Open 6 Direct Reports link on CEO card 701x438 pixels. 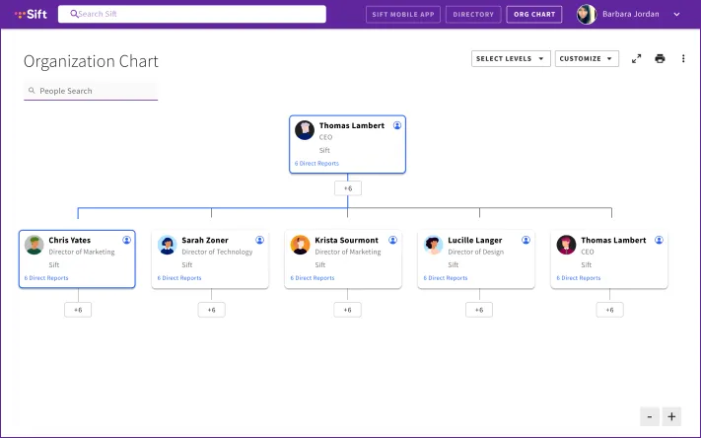316,164
